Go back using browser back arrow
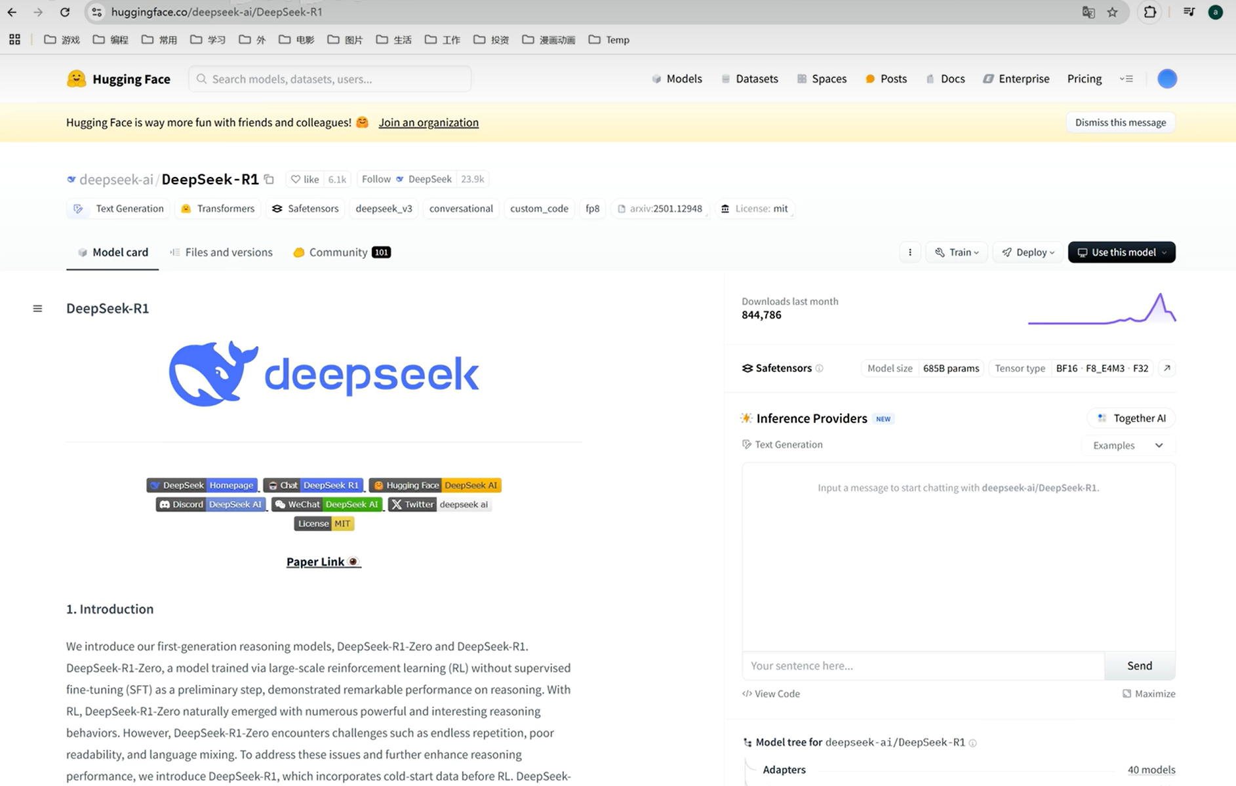 point(12,12)
